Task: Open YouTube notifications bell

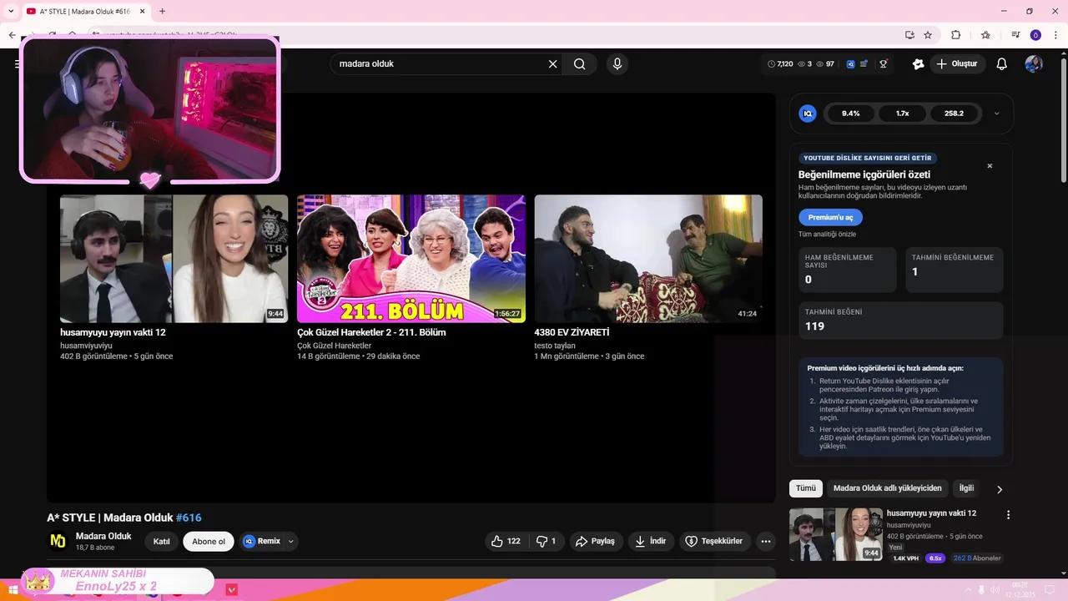Action: click(x=1002, y=64)
